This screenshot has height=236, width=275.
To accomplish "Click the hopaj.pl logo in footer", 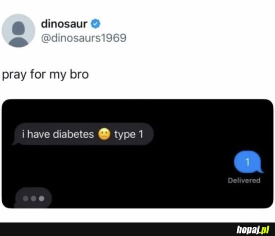I will pos(253,230).
